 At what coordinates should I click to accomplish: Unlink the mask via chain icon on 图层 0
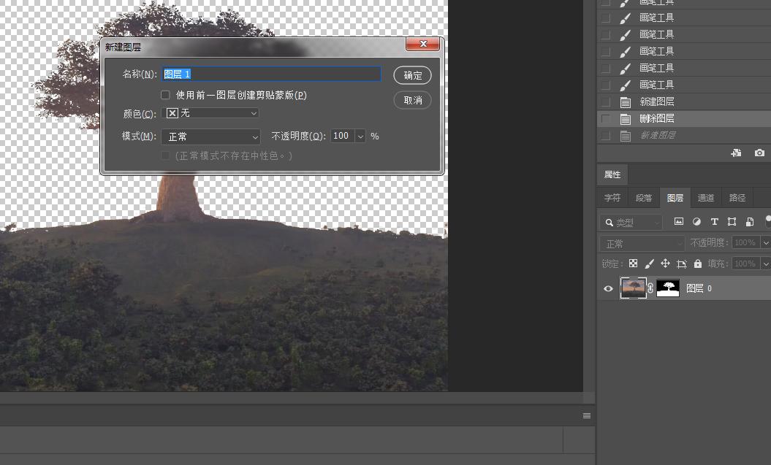[x=651, y=288]
